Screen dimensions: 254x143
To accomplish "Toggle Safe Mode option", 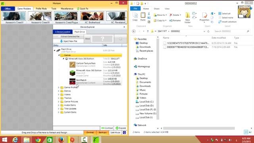I will coord(115,133).
